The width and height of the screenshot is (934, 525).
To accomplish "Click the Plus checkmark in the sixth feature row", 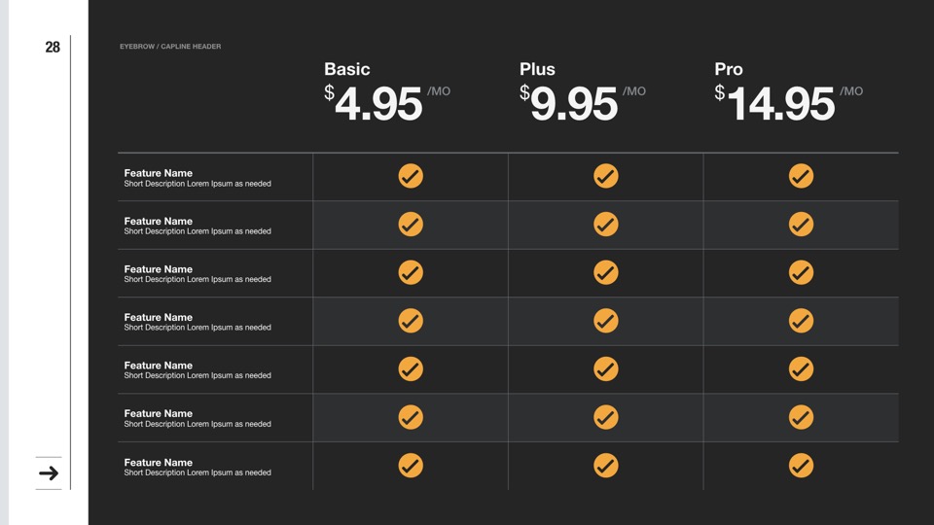I will tap(606, 417).
